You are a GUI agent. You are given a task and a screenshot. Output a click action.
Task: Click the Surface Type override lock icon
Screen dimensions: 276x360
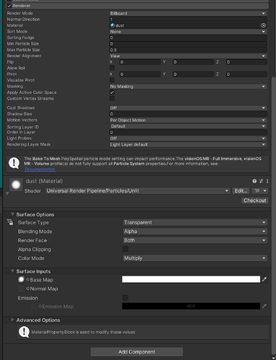(10, 222)
